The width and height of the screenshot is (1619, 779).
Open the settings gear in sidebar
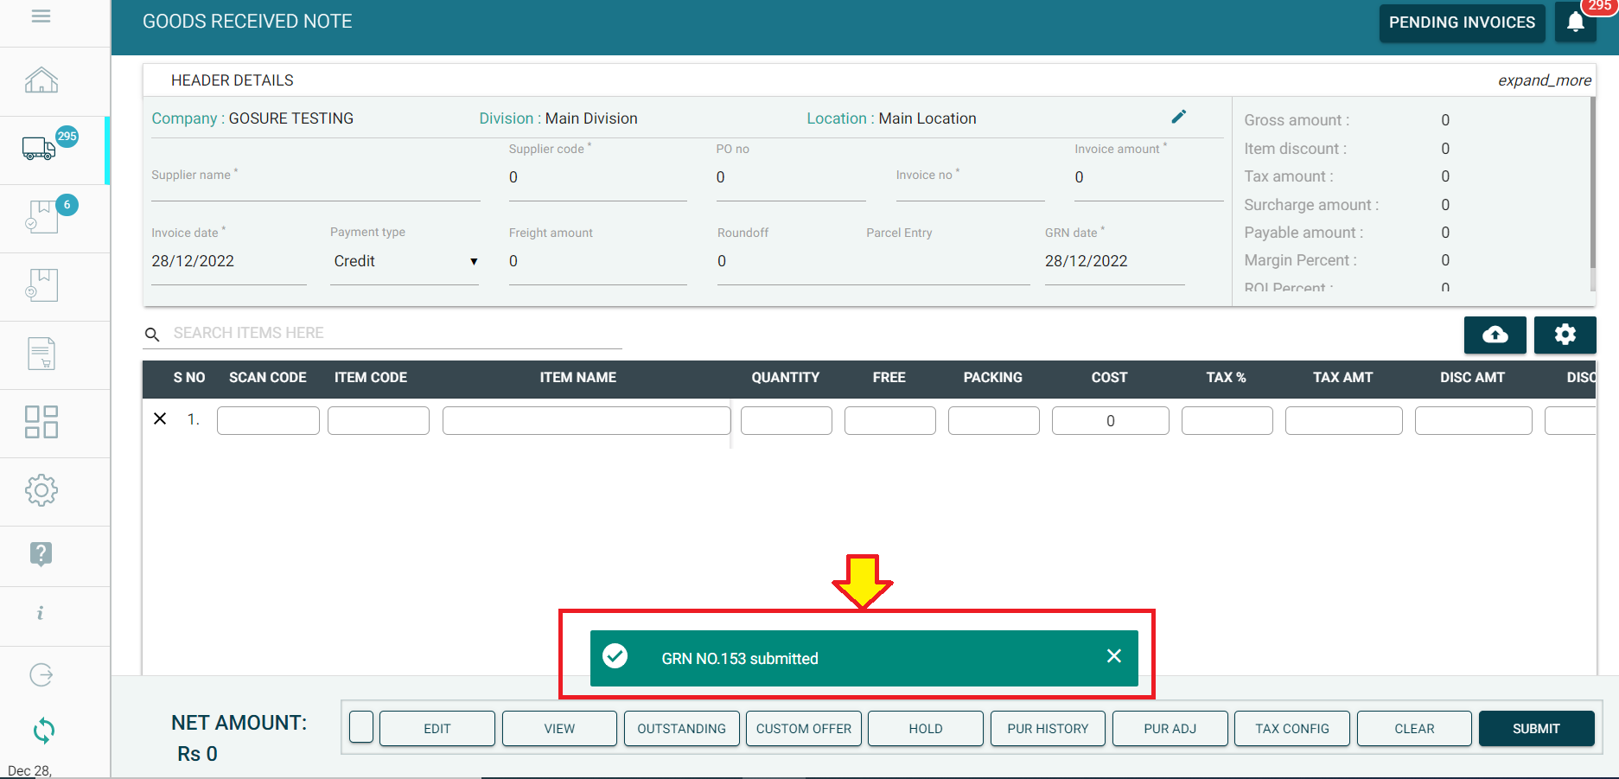coord(41,490)
